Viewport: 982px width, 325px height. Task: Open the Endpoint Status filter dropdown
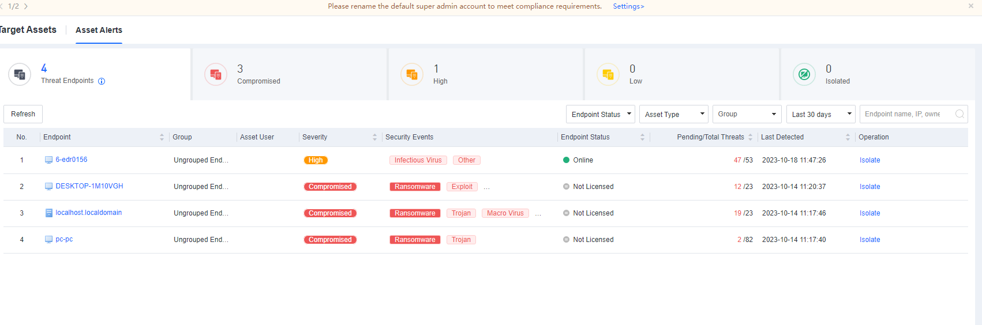point(600,114)
